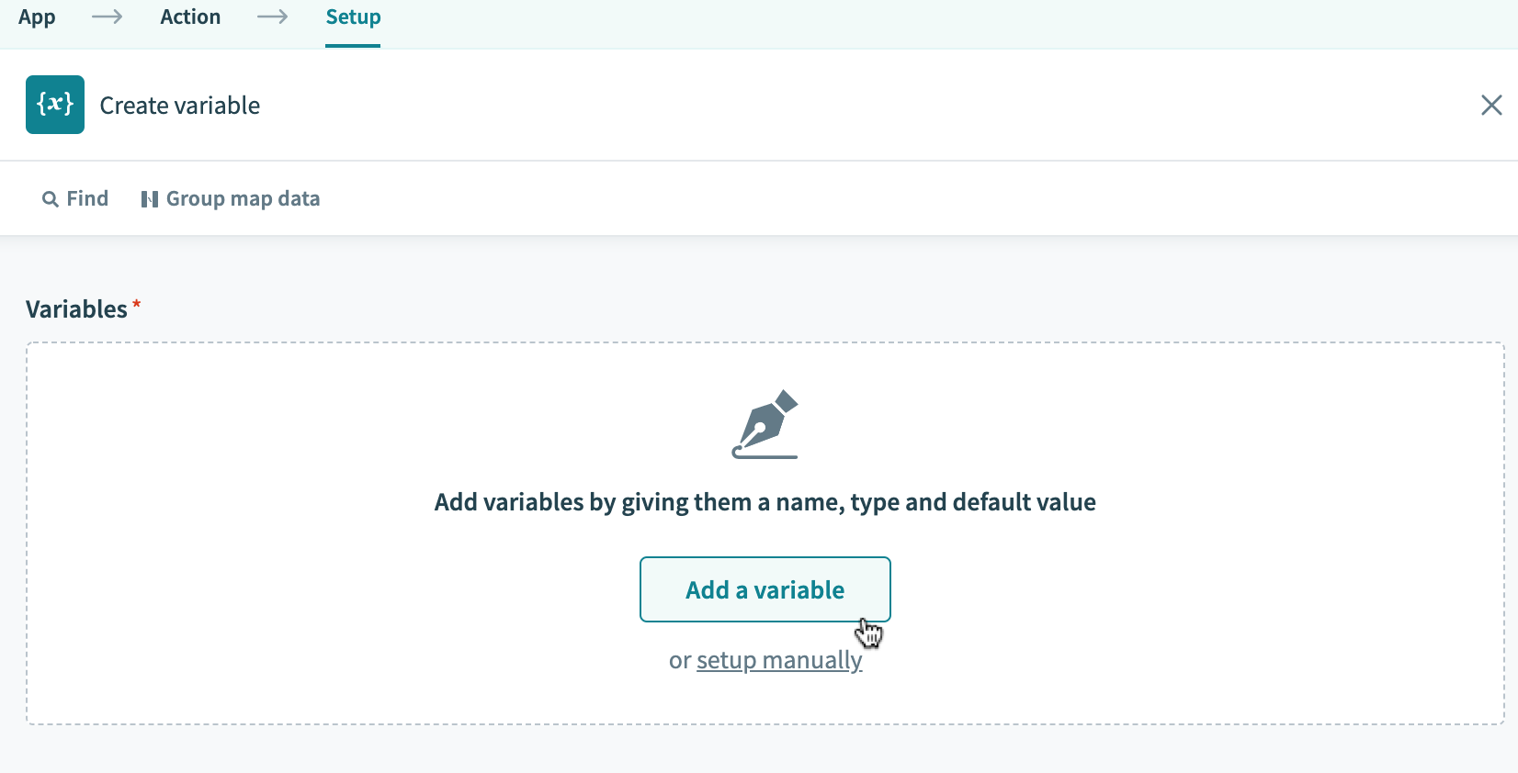Click the Find text label
Viewport: 1518px width, 773px height.
86,198
